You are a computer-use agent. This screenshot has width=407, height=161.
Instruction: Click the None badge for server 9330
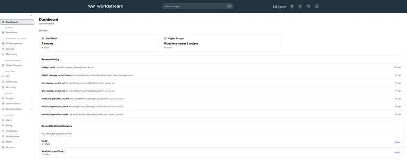click(x=397, y=142)
